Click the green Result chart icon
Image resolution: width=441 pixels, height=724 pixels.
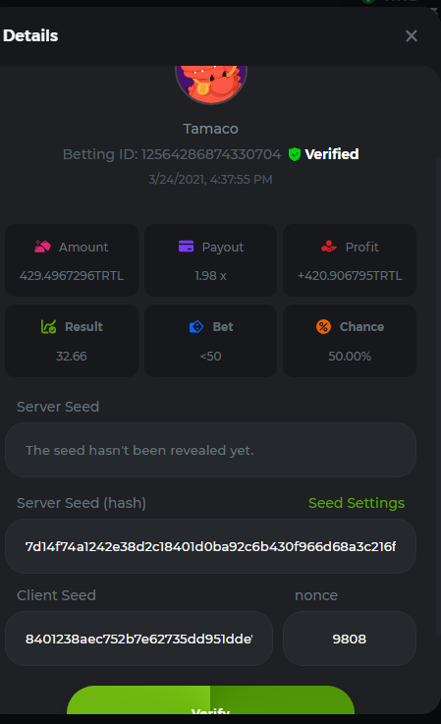point(48,326)
